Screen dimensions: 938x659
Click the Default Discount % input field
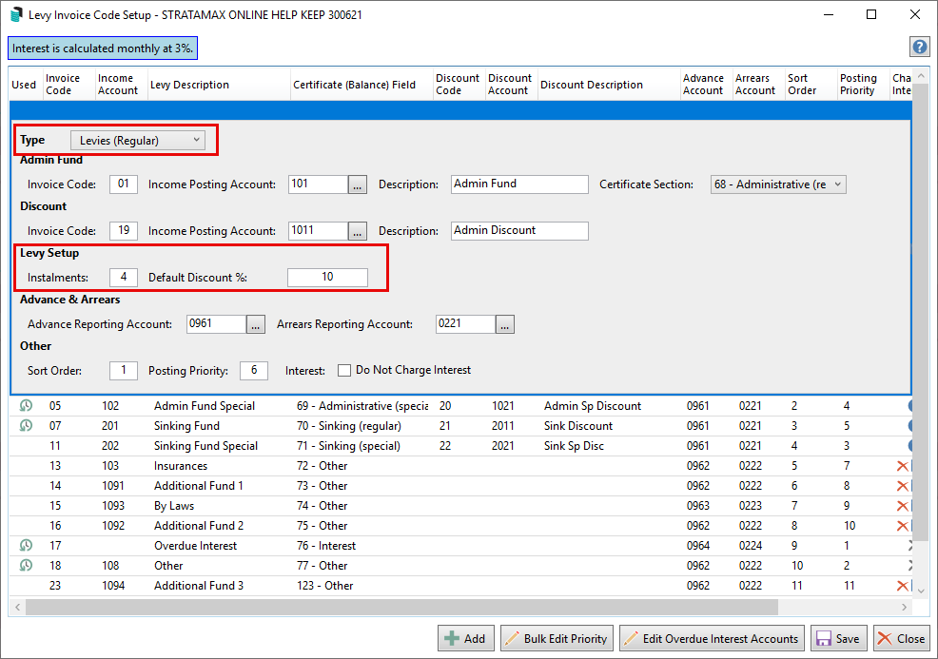327,278
